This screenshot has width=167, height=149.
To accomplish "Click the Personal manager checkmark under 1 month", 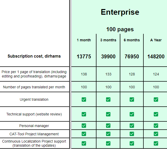I will 84,126.
